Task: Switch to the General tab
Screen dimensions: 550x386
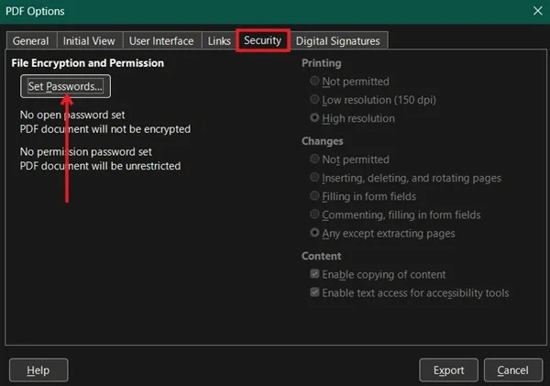Action: coord(30,41)
